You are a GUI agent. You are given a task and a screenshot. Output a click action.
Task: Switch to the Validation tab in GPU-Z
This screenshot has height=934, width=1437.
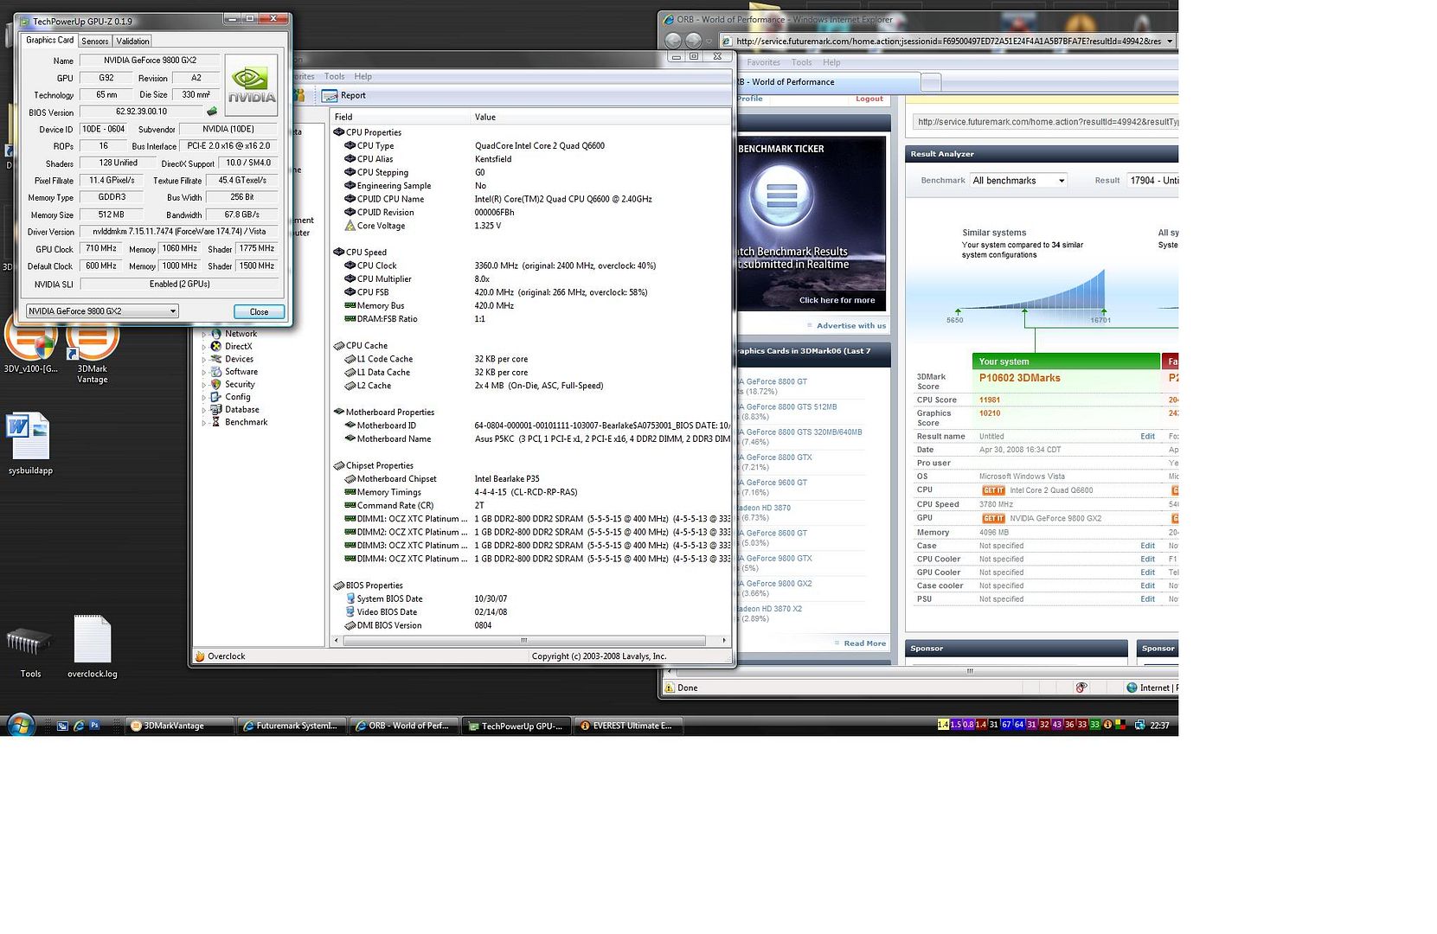(132, 42)
